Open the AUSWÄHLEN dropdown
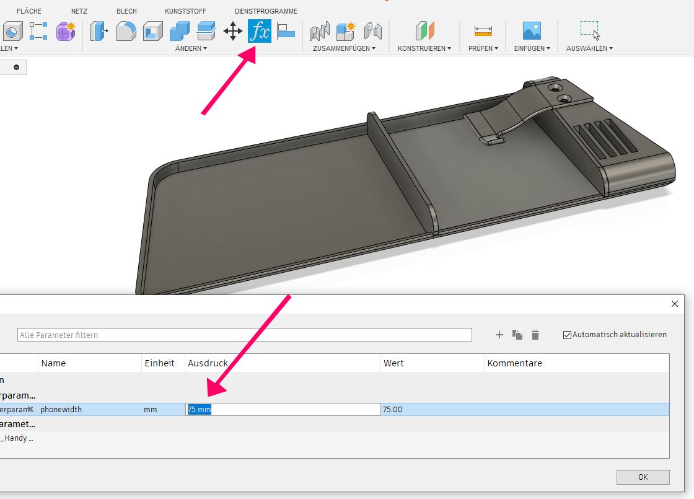 pos(589,48)
